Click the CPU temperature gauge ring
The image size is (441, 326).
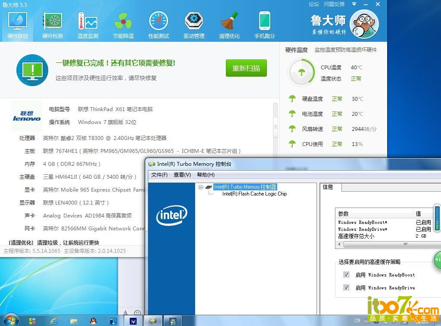(301, 72)
